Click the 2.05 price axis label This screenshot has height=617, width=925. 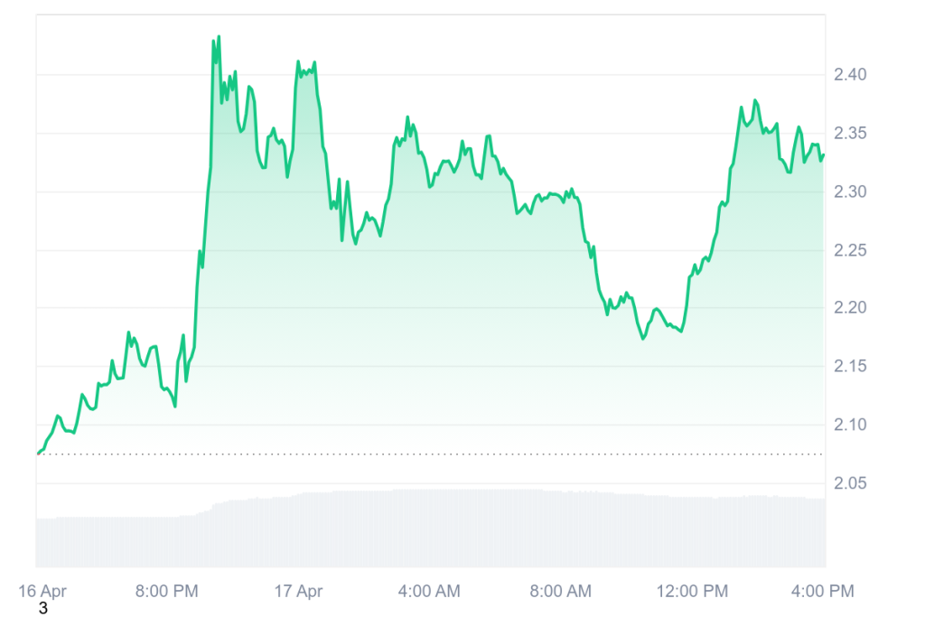(x=850, y=484)
